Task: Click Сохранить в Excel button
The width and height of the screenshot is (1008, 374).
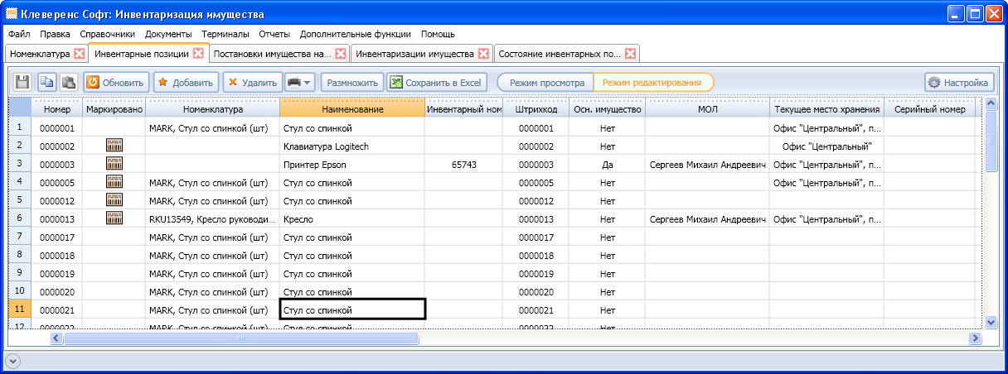Action: coord(436,82)
